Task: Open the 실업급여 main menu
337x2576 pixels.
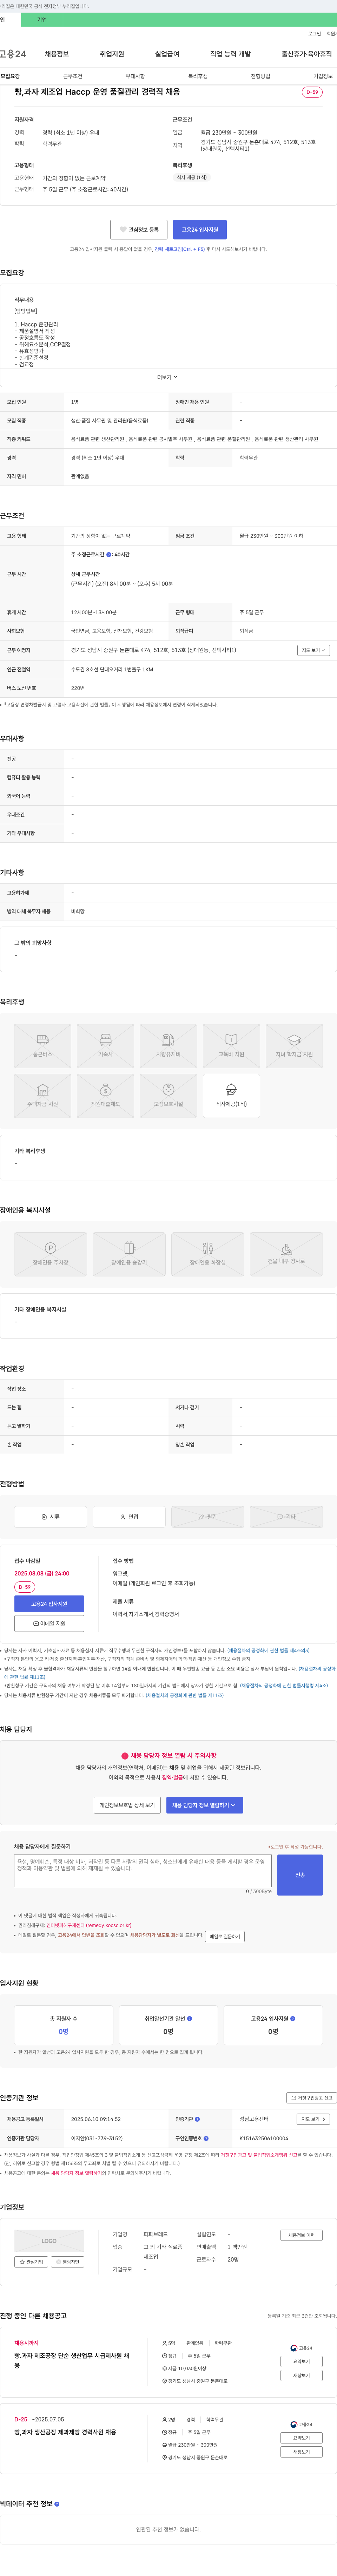Action: pos(167,54)
